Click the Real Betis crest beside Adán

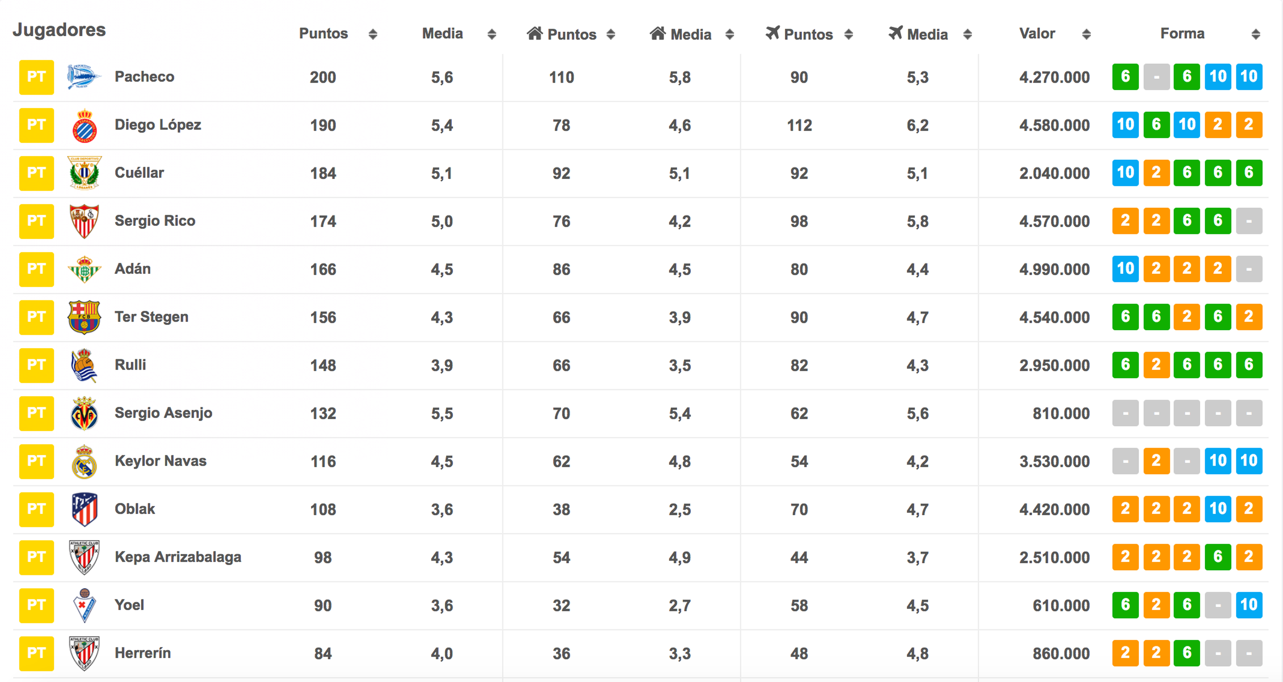click(x=84, y=269)
